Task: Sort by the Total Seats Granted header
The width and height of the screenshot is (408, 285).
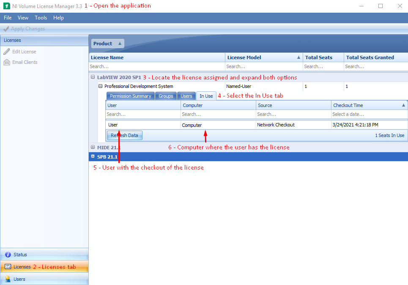Action: [376, 58]
